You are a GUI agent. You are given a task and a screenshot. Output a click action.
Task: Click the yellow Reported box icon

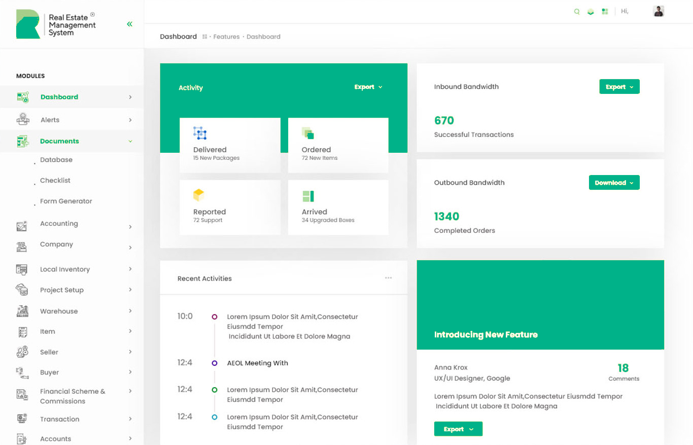(198, 195)
